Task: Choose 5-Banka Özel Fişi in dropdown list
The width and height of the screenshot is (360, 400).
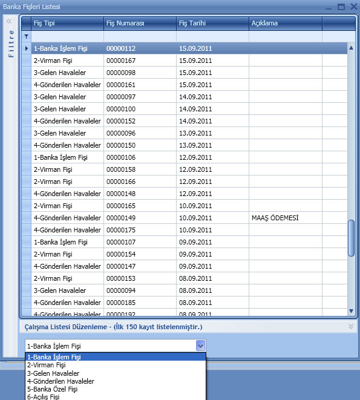Action: [x=116, y=389]
